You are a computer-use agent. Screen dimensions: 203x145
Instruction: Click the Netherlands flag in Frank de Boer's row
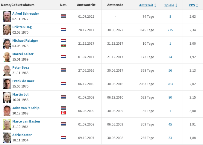click(63, 84)
